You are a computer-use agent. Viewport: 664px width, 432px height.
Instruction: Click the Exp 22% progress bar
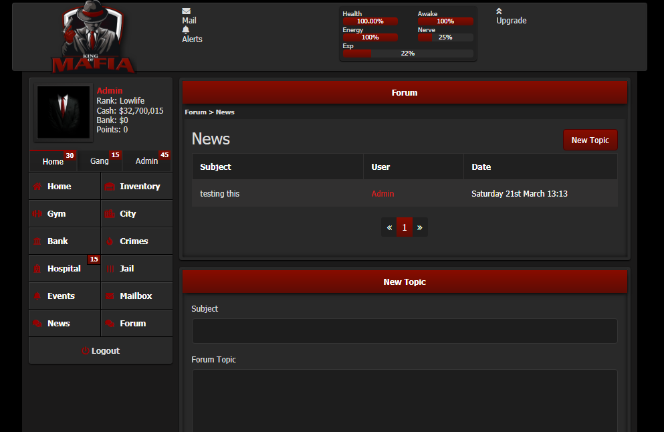coord(408,53)
